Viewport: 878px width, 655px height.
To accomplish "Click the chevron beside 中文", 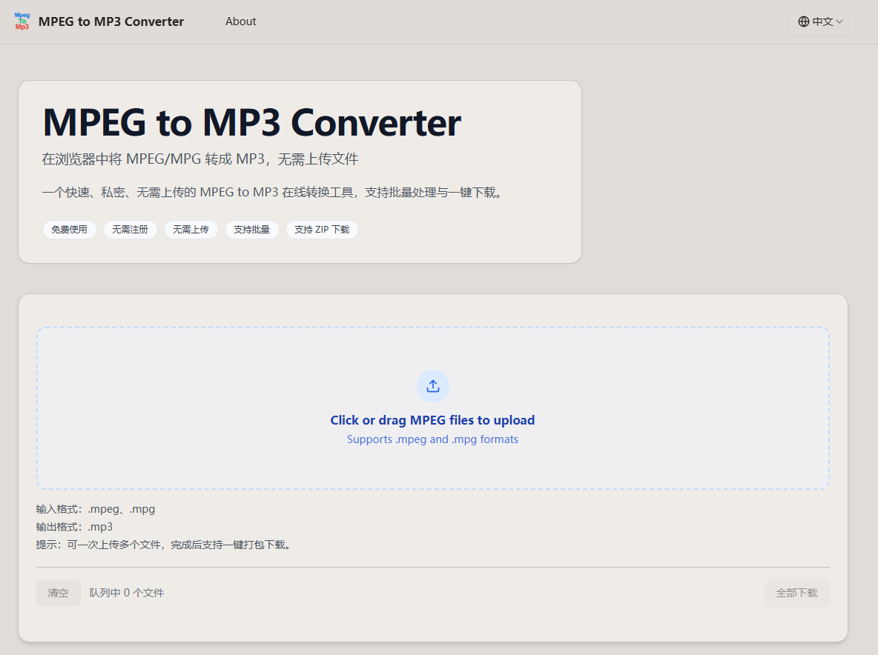I will (839, 21).
